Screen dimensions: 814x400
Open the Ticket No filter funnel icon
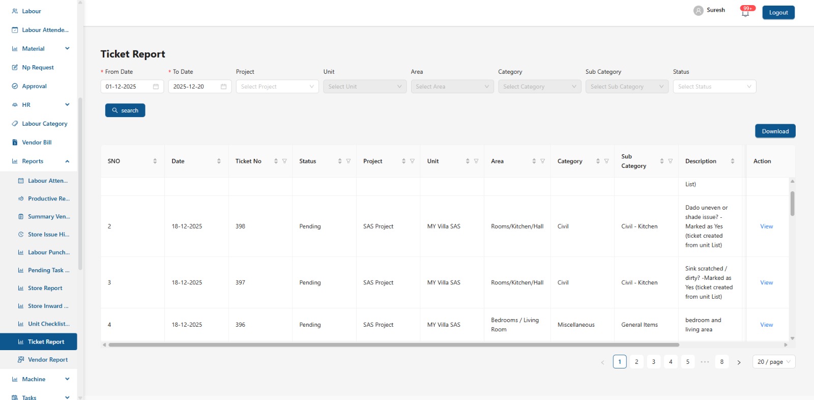284,161
